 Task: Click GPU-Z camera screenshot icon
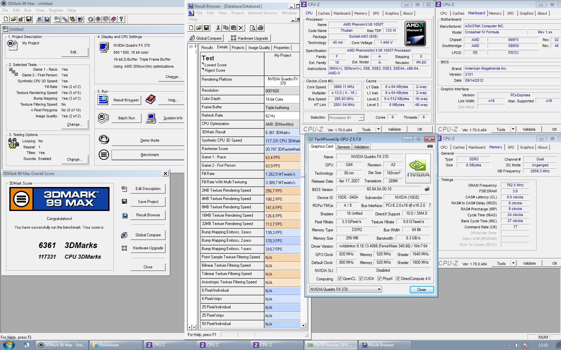(x=430, y=146)
